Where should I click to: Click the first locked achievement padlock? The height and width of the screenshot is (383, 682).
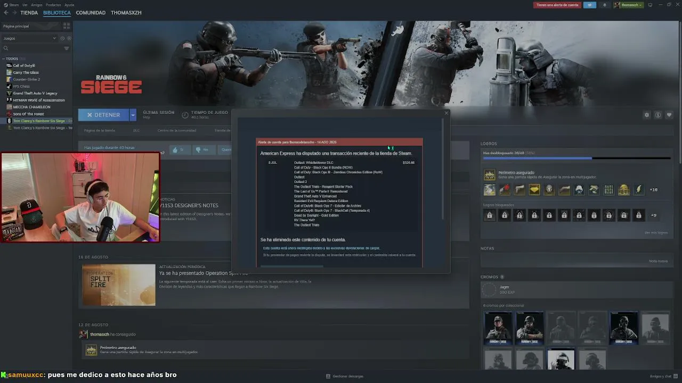[x=489, y=215]
